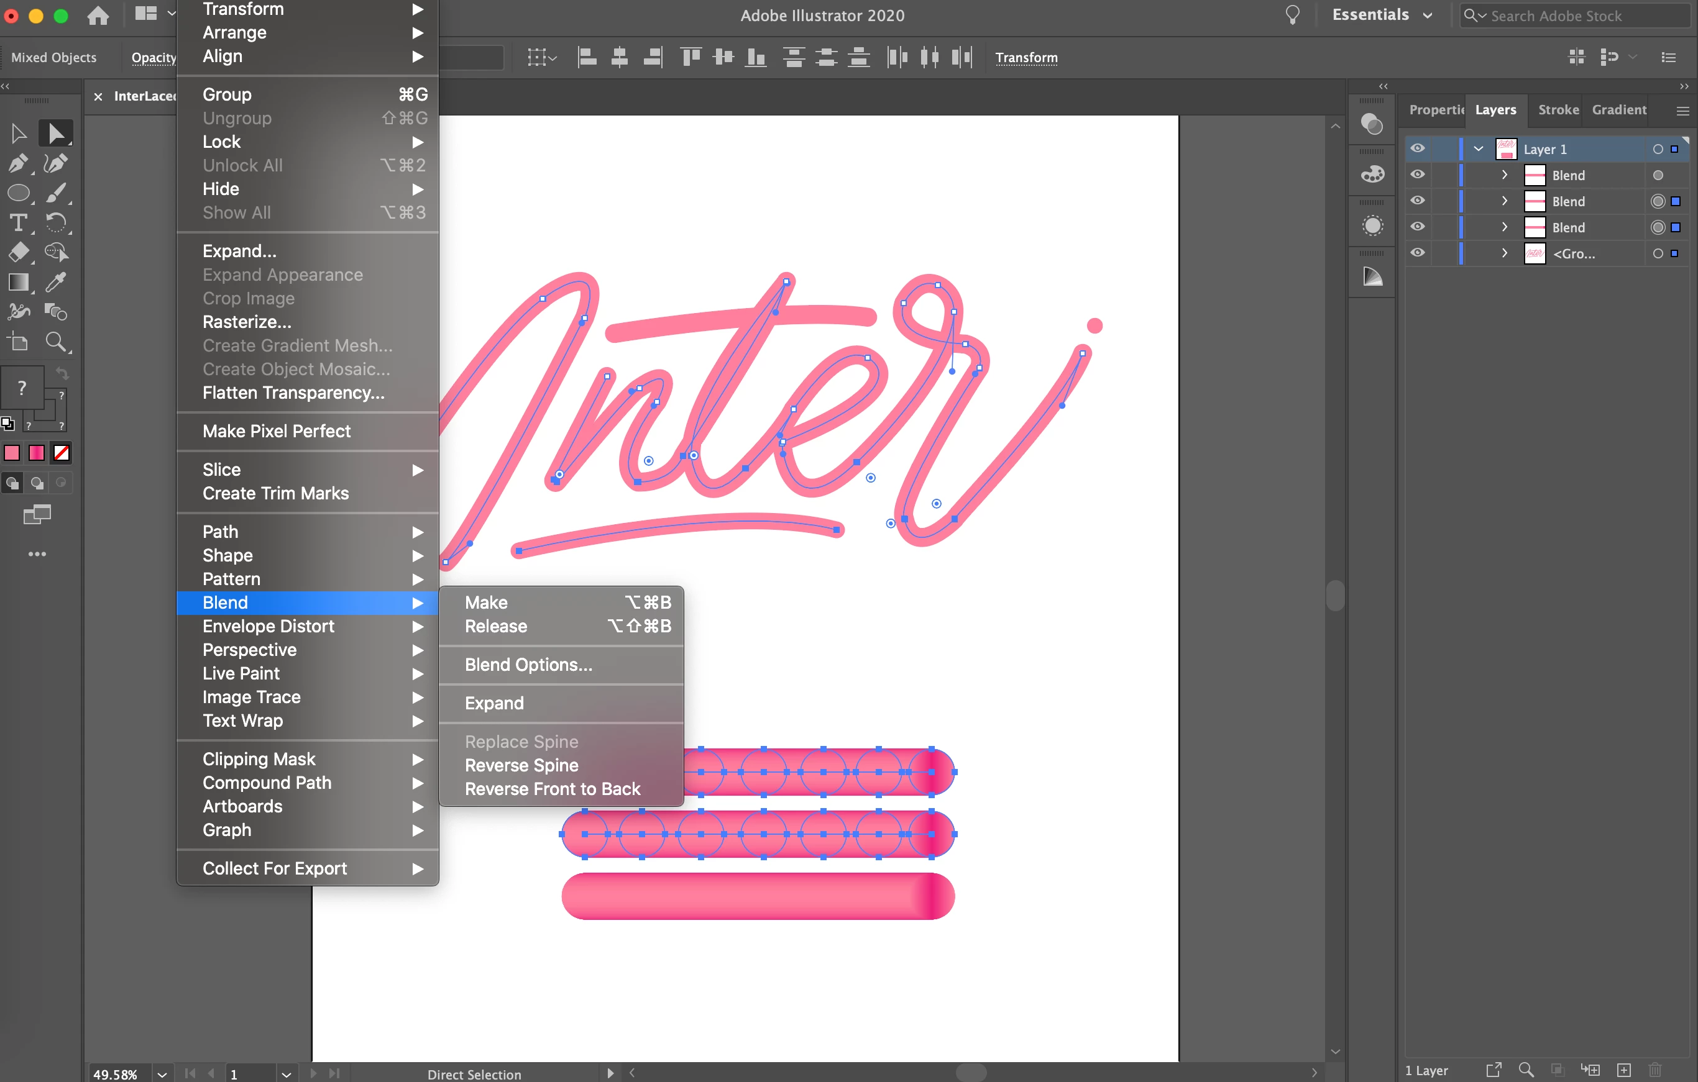
Task: Open the Essentials workspace dropdown
Action: (1382, 15)
